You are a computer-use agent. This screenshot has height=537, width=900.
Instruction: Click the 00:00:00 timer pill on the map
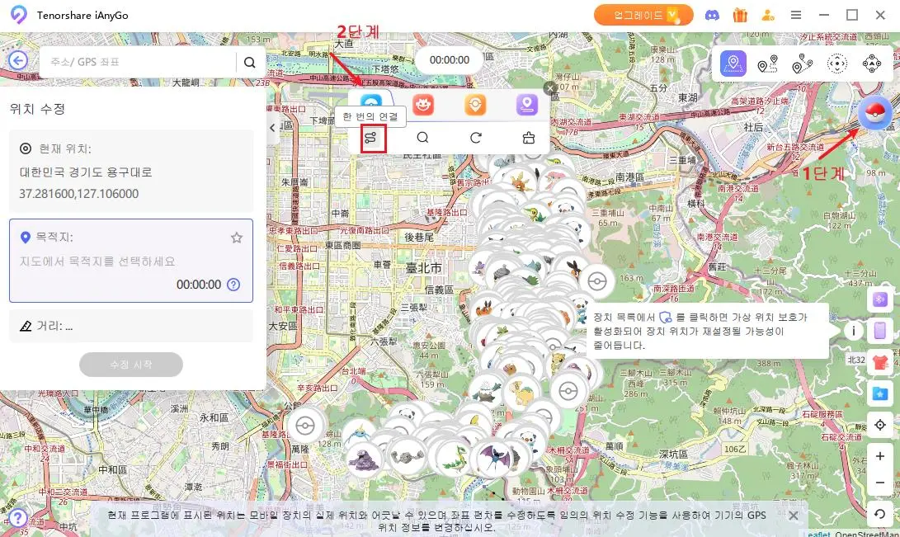[x=450, y=60]
